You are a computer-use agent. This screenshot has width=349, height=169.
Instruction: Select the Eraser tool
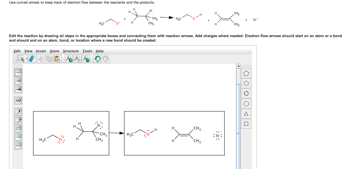[x=32, y=58]
